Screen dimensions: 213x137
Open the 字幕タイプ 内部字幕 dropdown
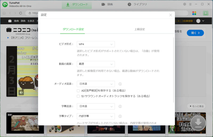(x=96, y=116)
